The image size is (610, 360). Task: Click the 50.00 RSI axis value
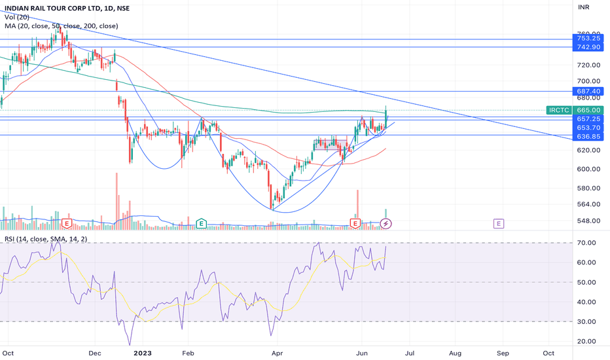(x=586, y=282)
